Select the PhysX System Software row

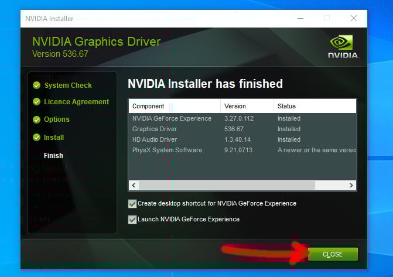(242, 150)
